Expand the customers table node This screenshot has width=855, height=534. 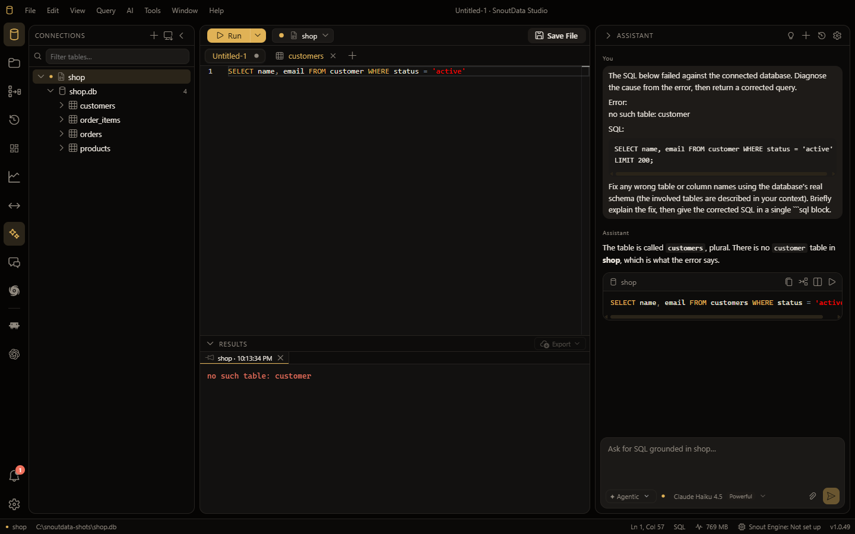point(61,105)
